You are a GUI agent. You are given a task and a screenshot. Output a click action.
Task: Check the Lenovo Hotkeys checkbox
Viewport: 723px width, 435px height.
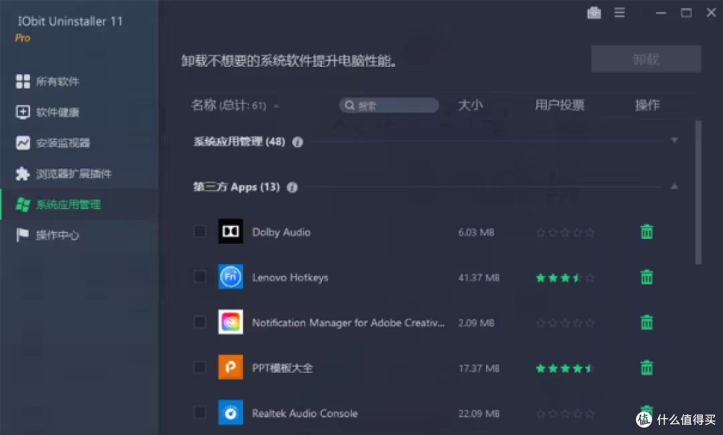click(199, 277)
